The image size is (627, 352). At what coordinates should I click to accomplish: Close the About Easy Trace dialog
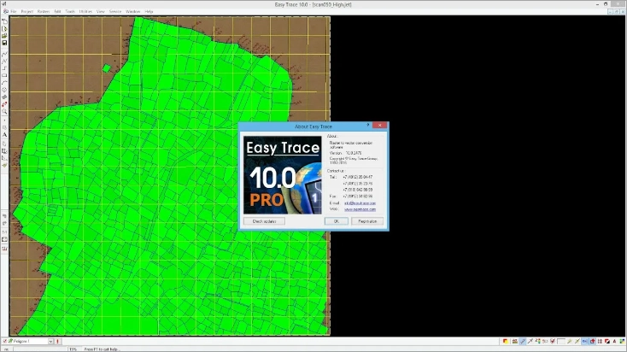click(x=379, y=126)
